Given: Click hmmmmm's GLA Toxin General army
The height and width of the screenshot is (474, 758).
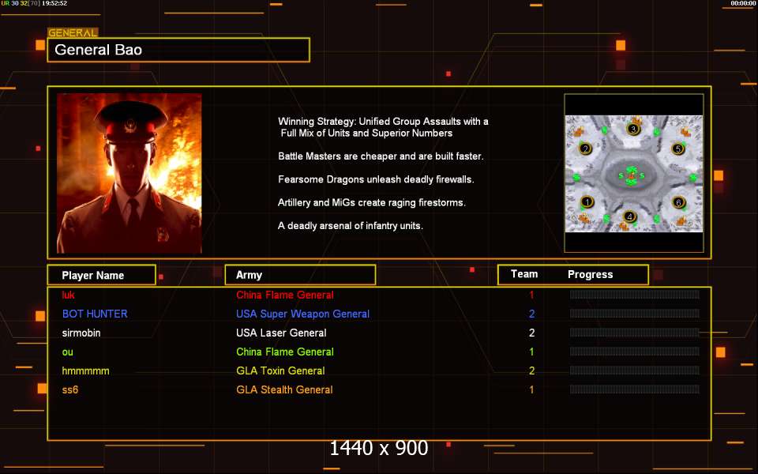Looking at the screenshot, I should pyautogui.click(x=280, y=371).
